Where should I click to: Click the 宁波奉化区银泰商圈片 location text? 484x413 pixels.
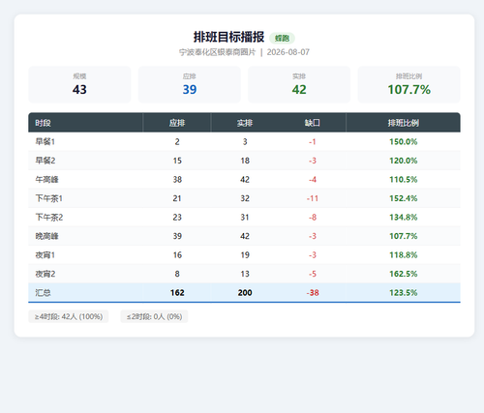click(x=218, y=52)
